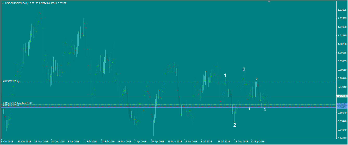Screen dimensions: 348x145
Task: Click the 14 Jun 2016 date label
Action: pos(191,142)
